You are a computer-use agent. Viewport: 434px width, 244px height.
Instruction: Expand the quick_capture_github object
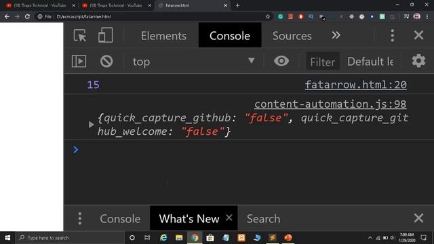(x=91, y=125)
